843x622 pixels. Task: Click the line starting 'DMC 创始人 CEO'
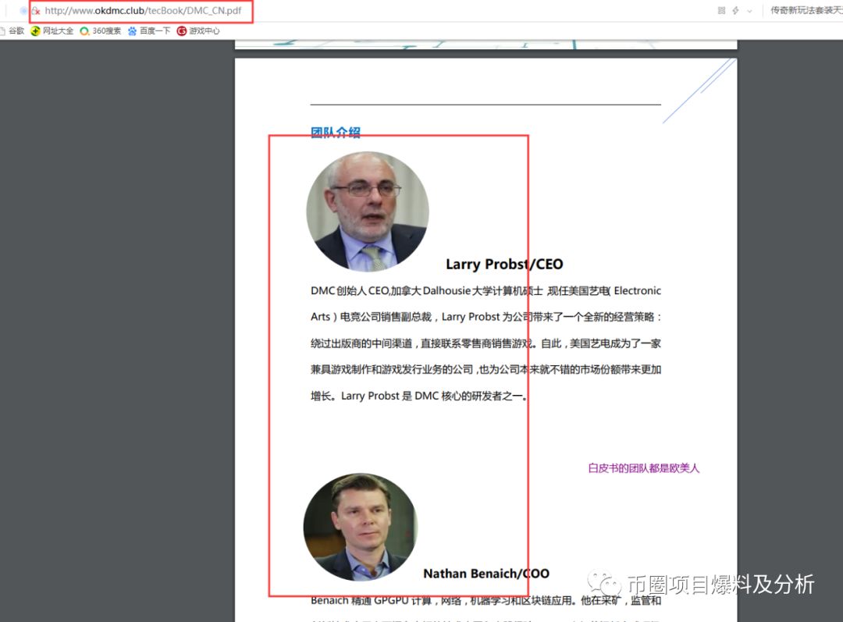click(486, 291)
